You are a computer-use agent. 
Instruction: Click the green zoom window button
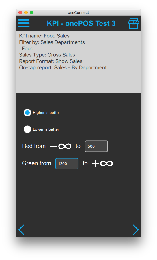[32, 12]
